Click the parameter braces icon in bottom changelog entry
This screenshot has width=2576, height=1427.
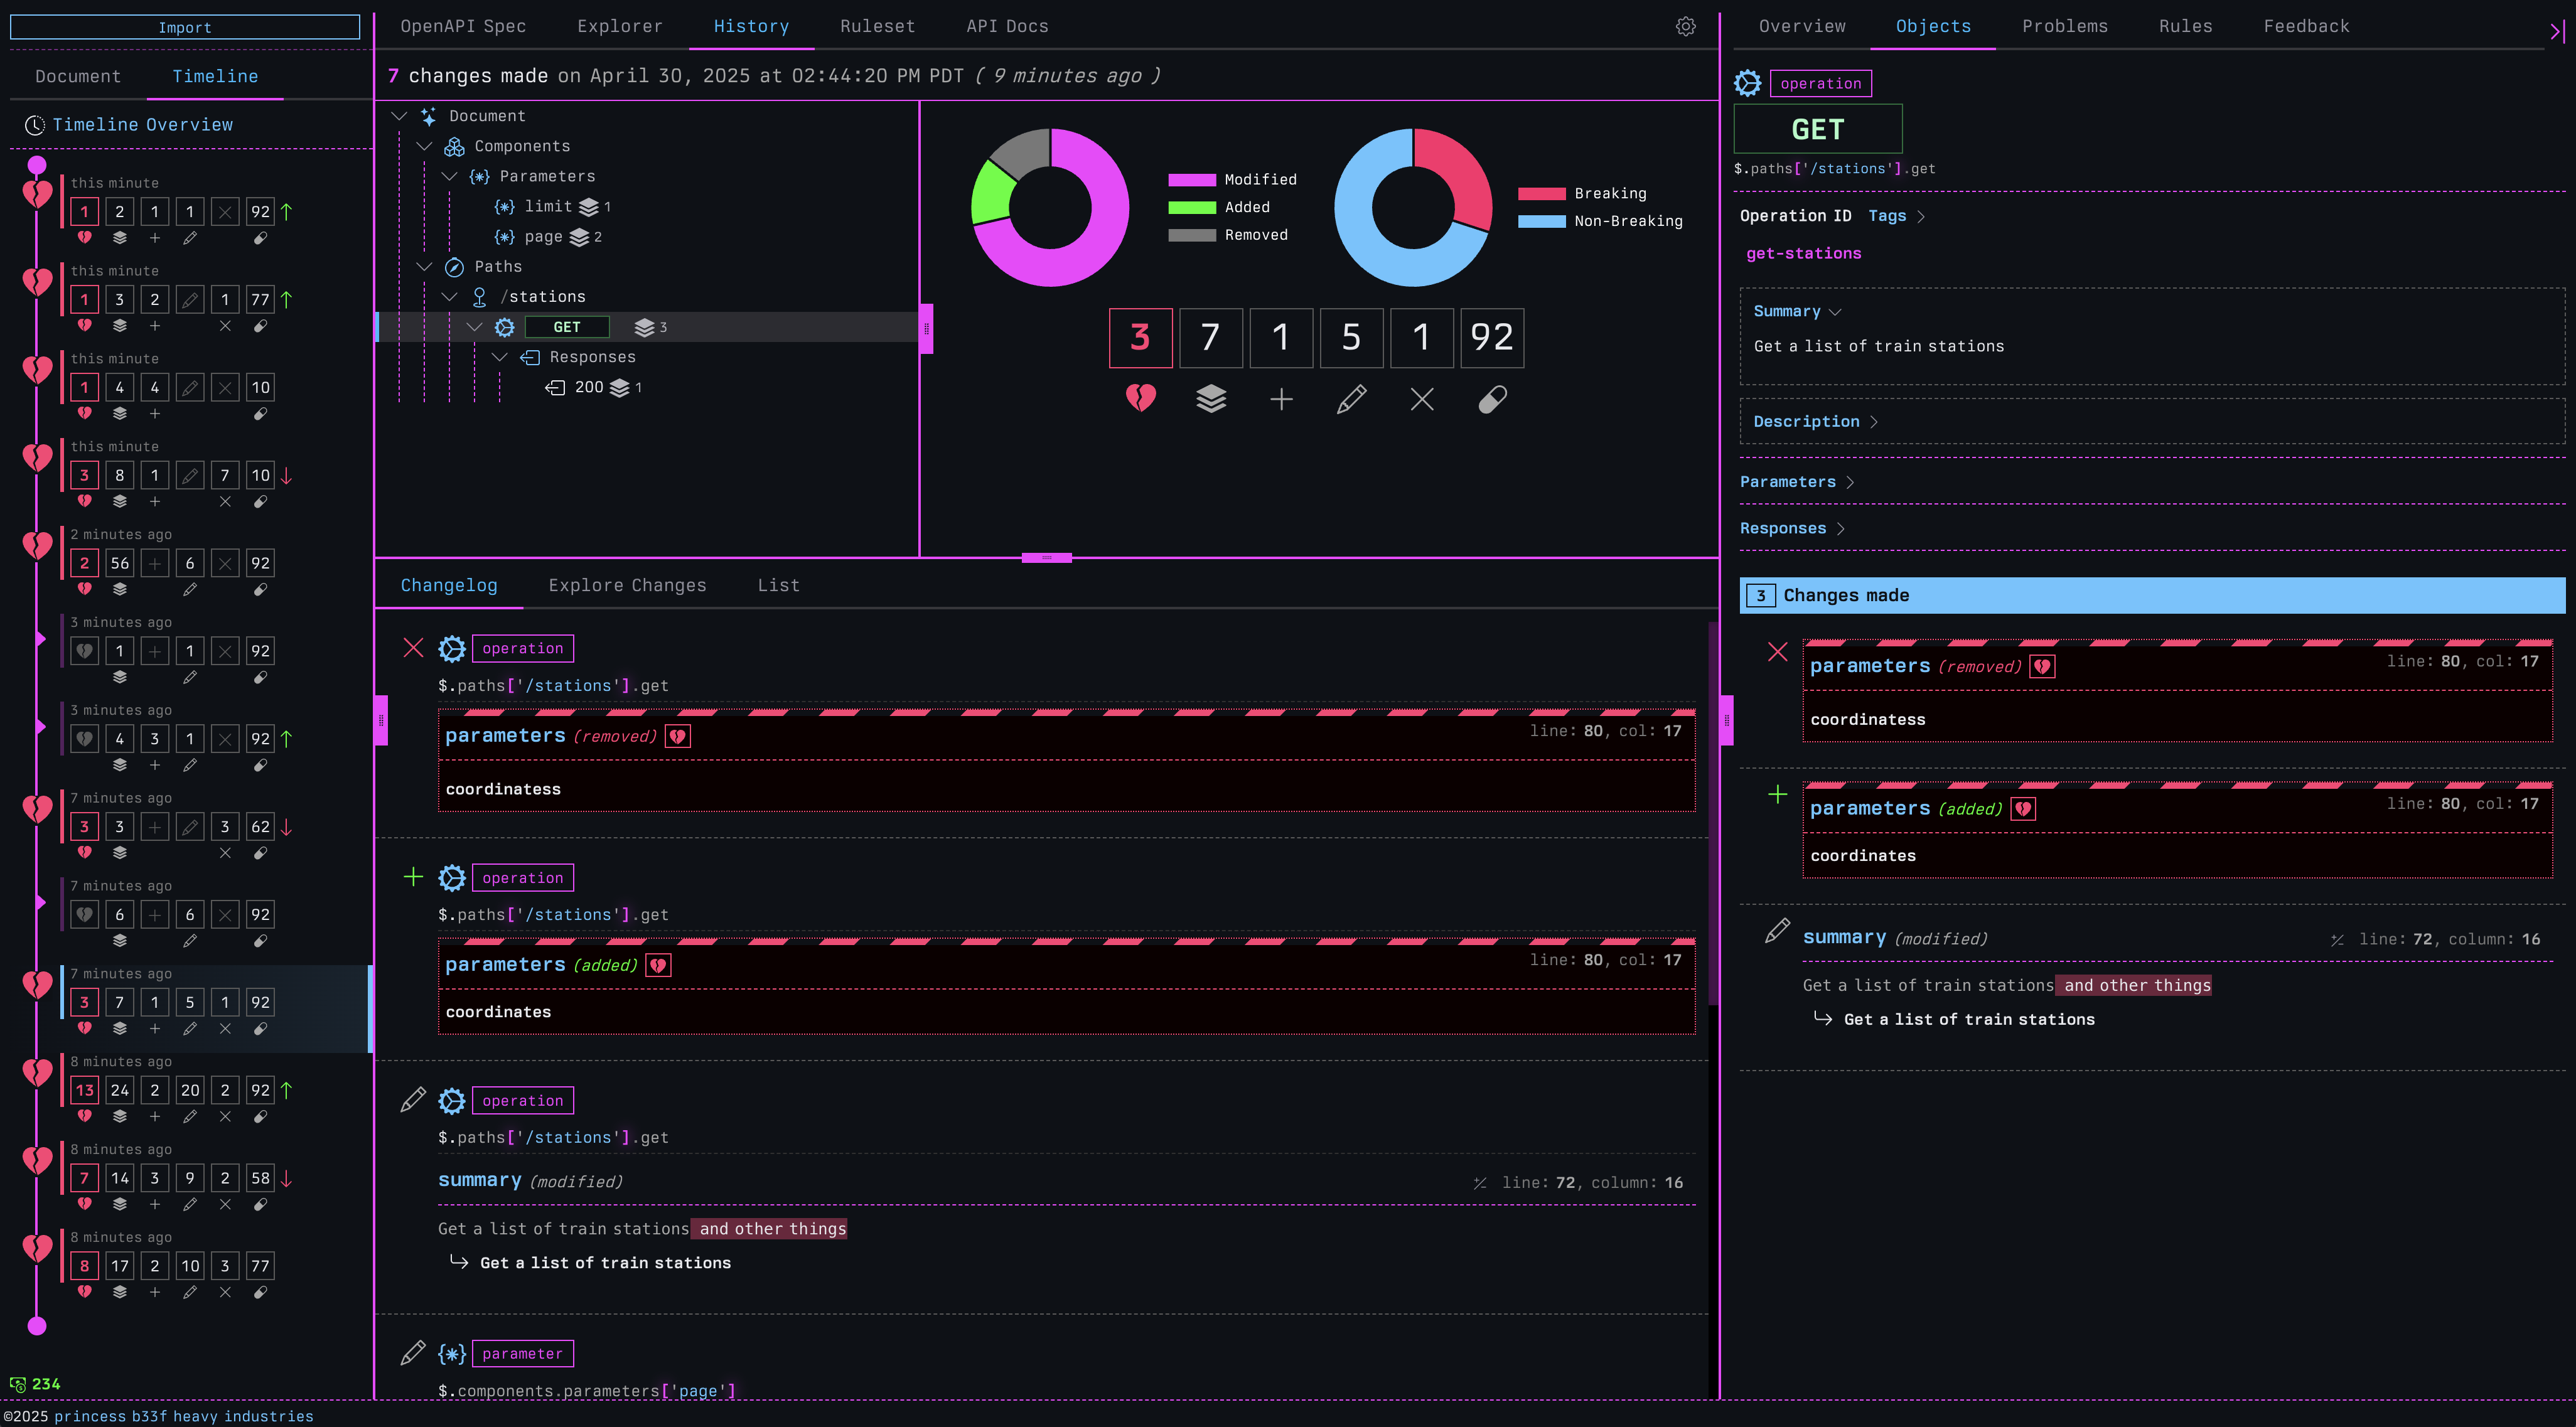(x=452, y=1354)
